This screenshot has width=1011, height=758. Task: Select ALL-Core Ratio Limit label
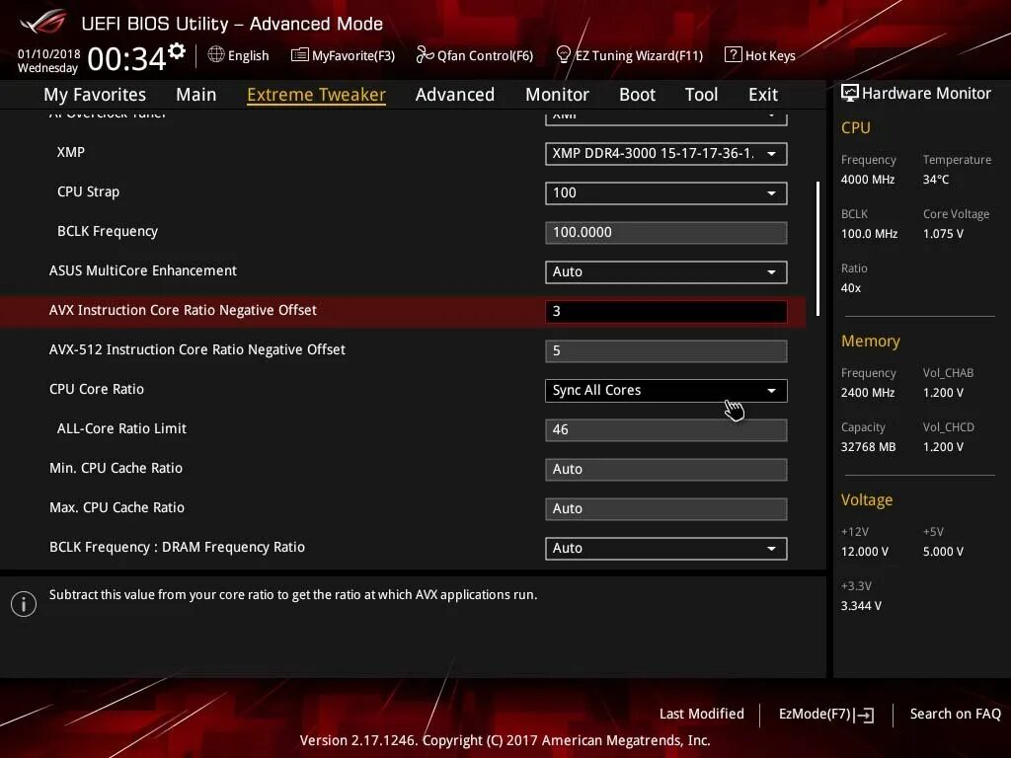click(x=121, y=428)
